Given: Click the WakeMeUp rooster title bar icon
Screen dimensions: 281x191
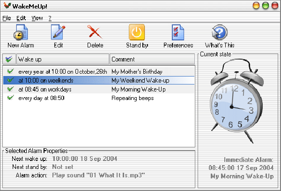Looking at the screenshot, I should (x=6, y=6).
